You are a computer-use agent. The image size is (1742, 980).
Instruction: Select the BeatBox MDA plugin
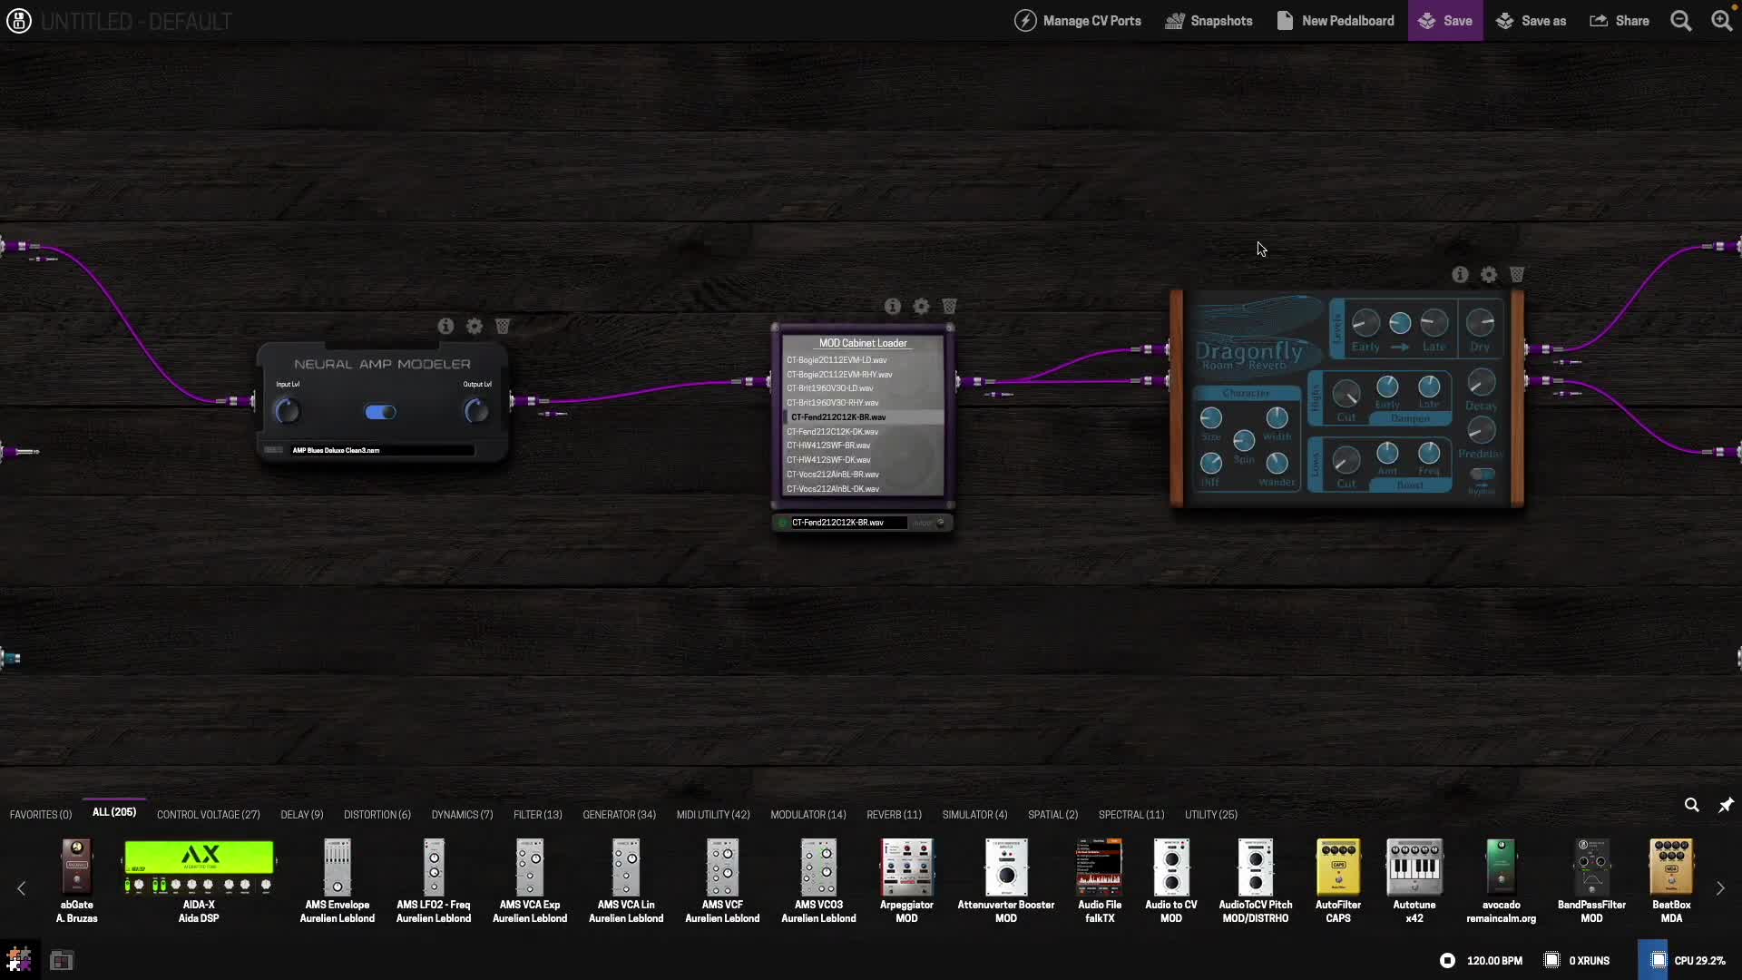click(x=1671, y=867)
